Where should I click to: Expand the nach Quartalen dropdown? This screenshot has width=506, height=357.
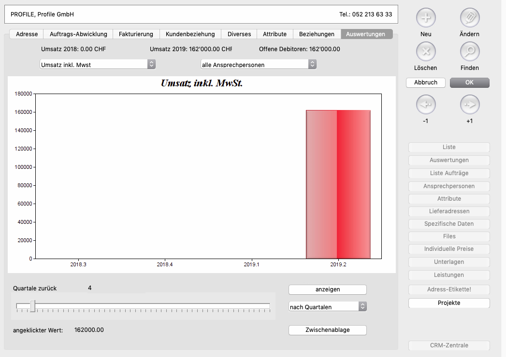(x=328, y=307)
